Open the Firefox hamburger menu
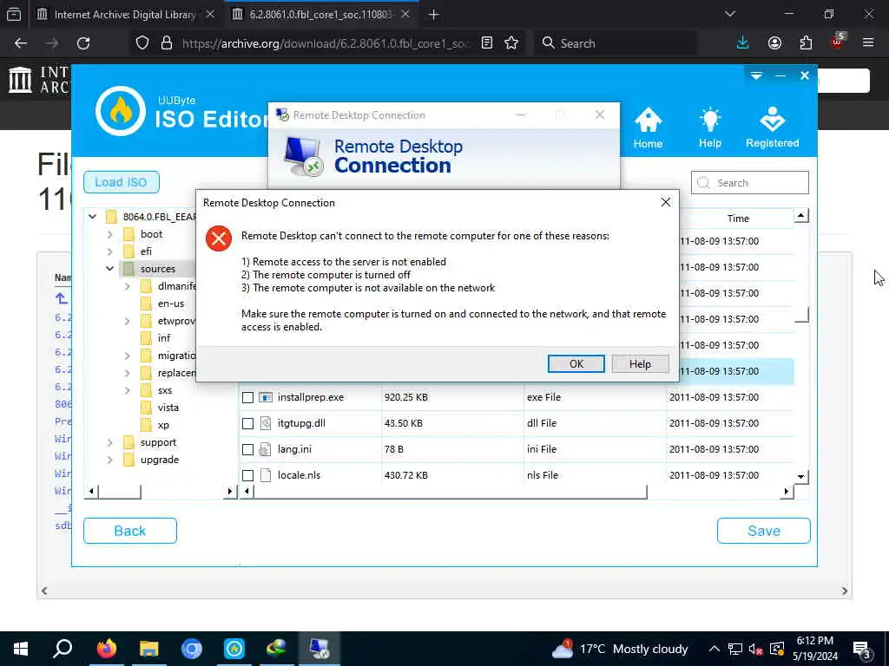The image size is (889, 666). click(868, 43)
